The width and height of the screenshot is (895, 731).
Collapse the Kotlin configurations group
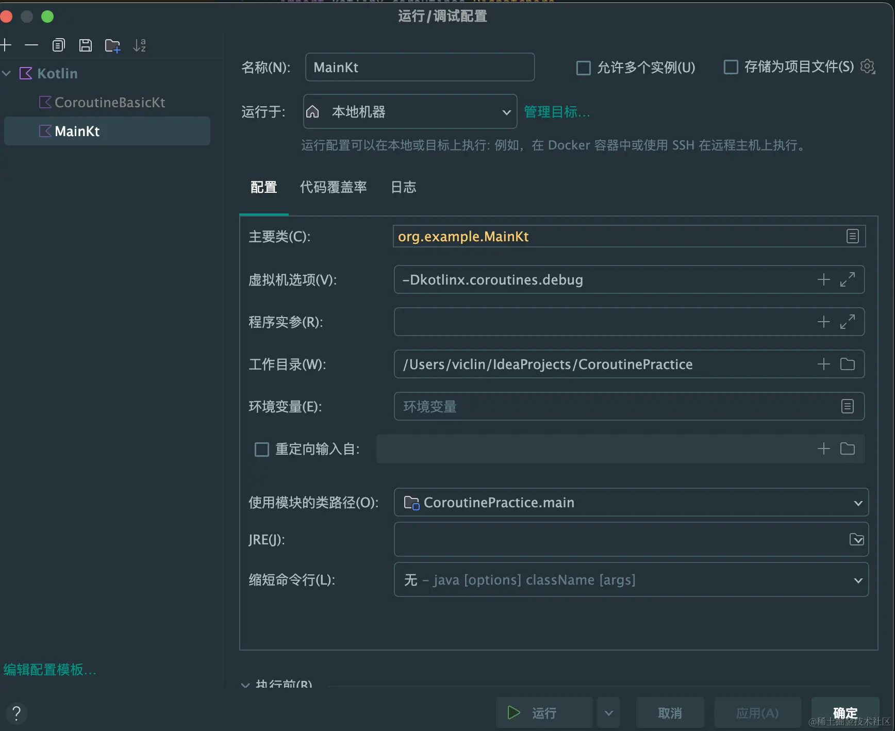tap(7, 74)
